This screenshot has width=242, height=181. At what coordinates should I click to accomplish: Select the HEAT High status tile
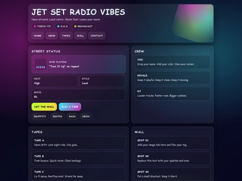55,81
